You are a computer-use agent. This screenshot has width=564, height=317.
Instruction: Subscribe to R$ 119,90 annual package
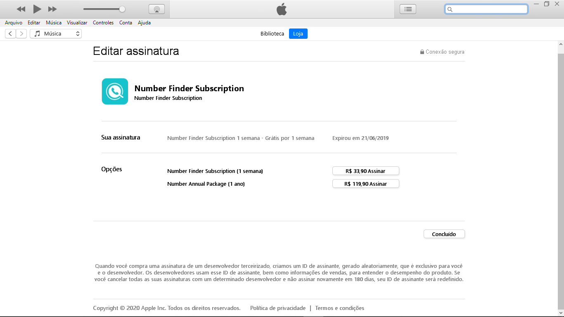pos(366,184)
